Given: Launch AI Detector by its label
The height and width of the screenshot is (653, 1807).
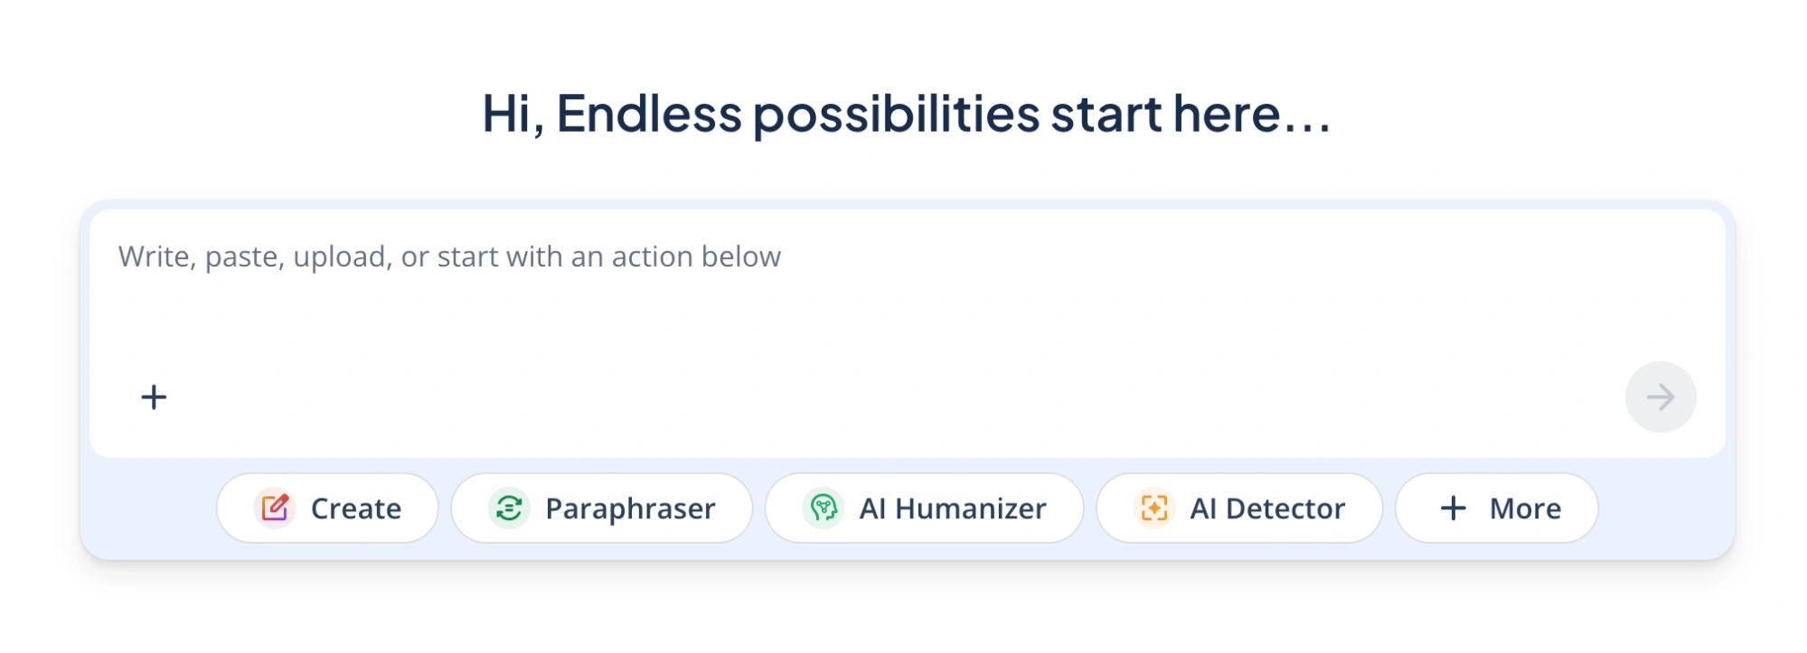Looking at the screenshot, I should tap(1267, 509).
